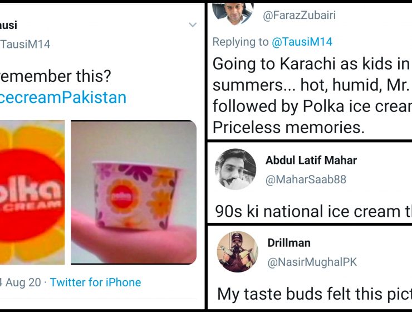Open the 'My taste buds felt' reply
Viewport: 412px width, 312px height.
point(314,294)
